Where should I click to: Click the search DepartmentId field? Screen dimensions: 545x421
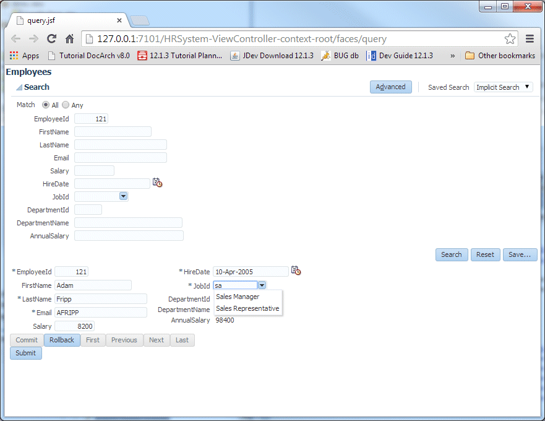[88, 209]
